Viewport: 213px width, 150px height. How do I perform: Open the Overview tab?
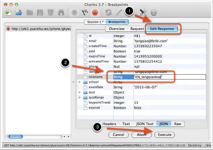click(117, 29)
